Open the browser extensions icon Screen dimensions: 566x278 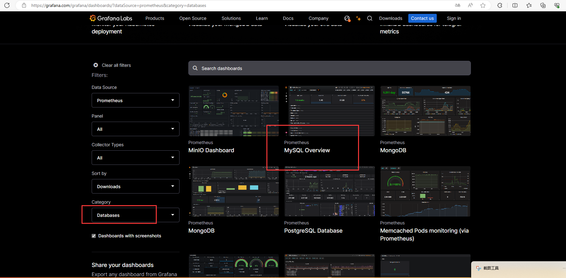(500, 5)
